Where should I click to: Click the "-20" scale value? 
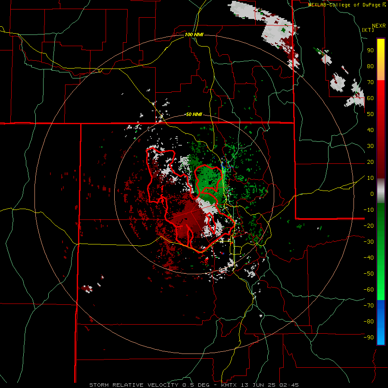tap(369, 226)
